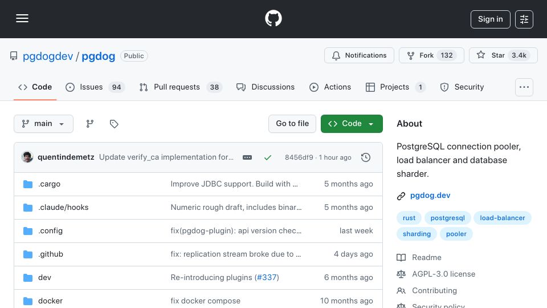Open the dev folder
Screen dimensions: 547x308
44,278
